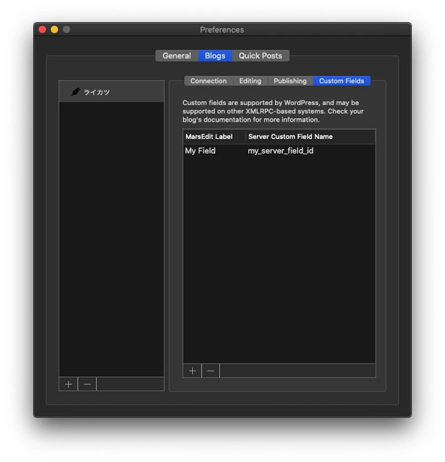The height and width of the screenshot is (462, 445).
Task: Click the Server Custom Field Name header
Action: (x=311, y=137)
